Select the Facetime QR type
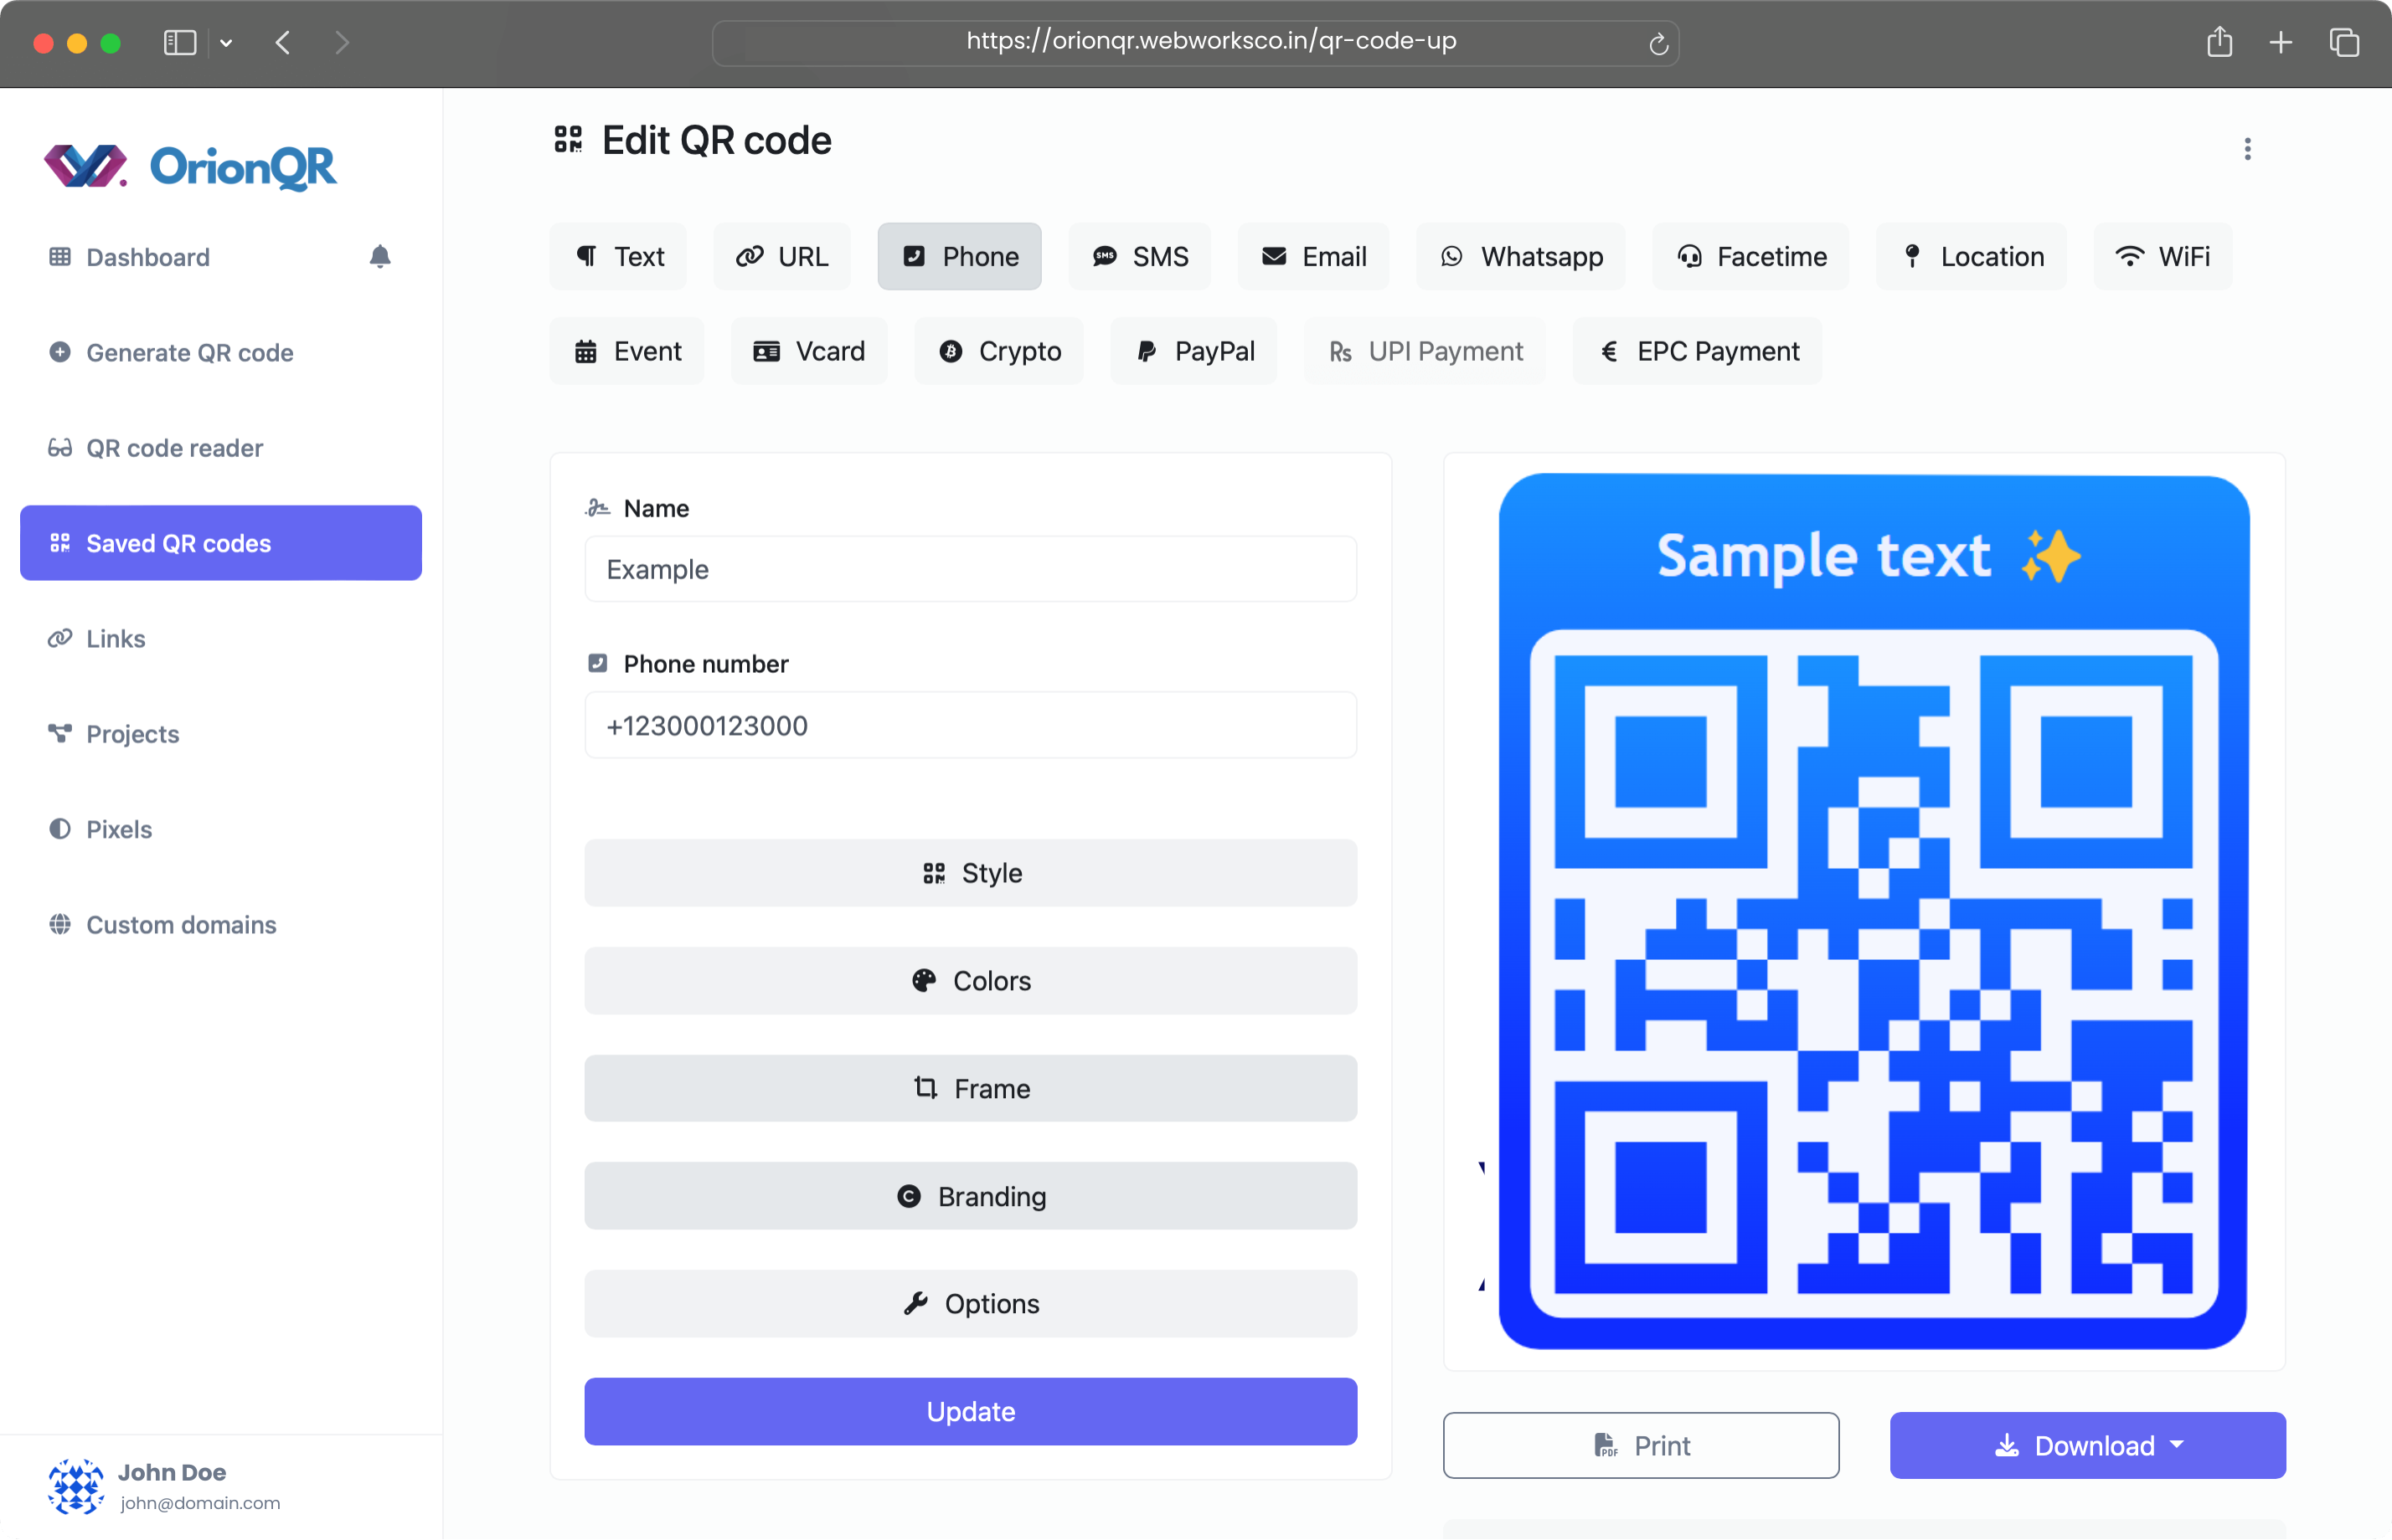 coord(1750,257)
